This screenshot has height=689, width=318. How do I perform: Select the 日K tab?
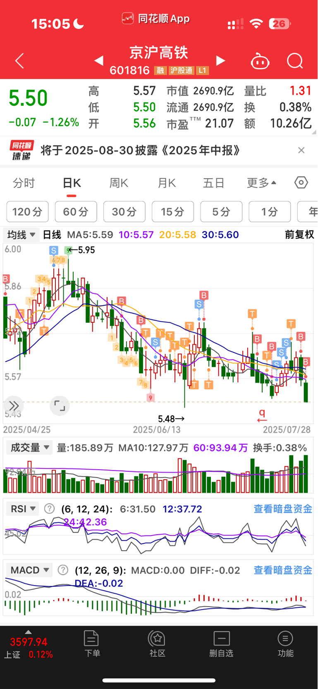tap(72, 182)
